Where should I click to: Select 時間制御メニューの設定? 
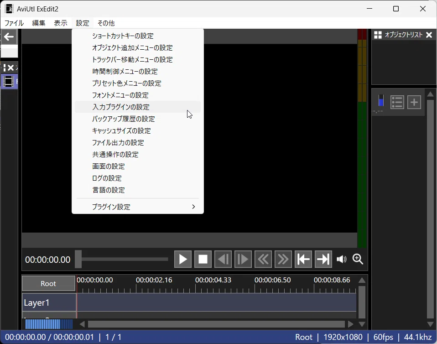coord(138,71)
